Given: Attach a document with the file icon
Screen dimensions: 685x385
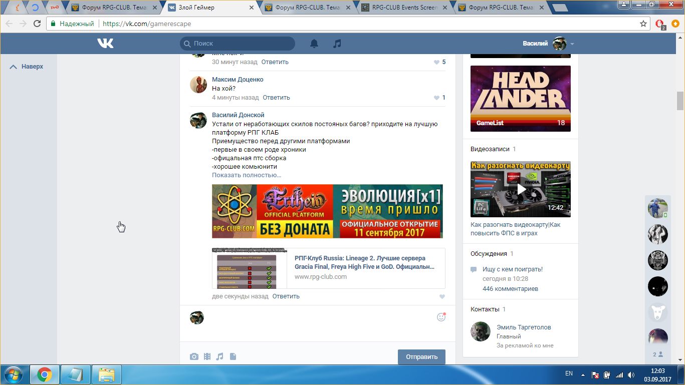Looking at the screenshot, I should (233, 356).
